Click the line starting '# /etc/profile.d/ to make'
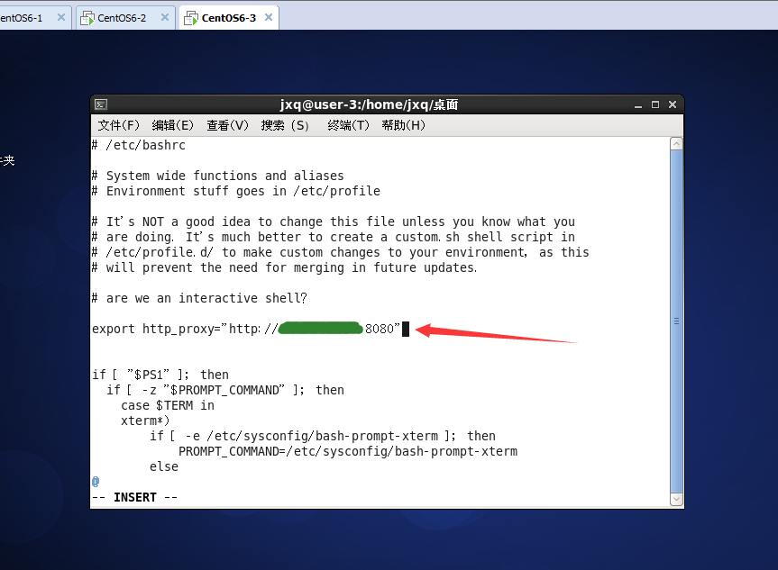This screenshot has width=778, height=570. (x=341, y=252)
